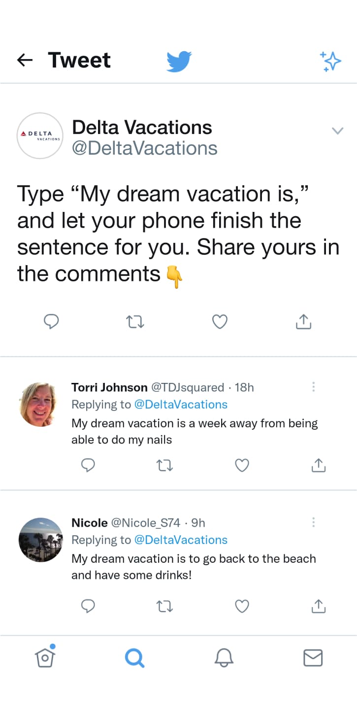The image size is (357, 717).
Task: Open the reply composer for Delta Vacations' tweet
Action: [x=51, y=321]
